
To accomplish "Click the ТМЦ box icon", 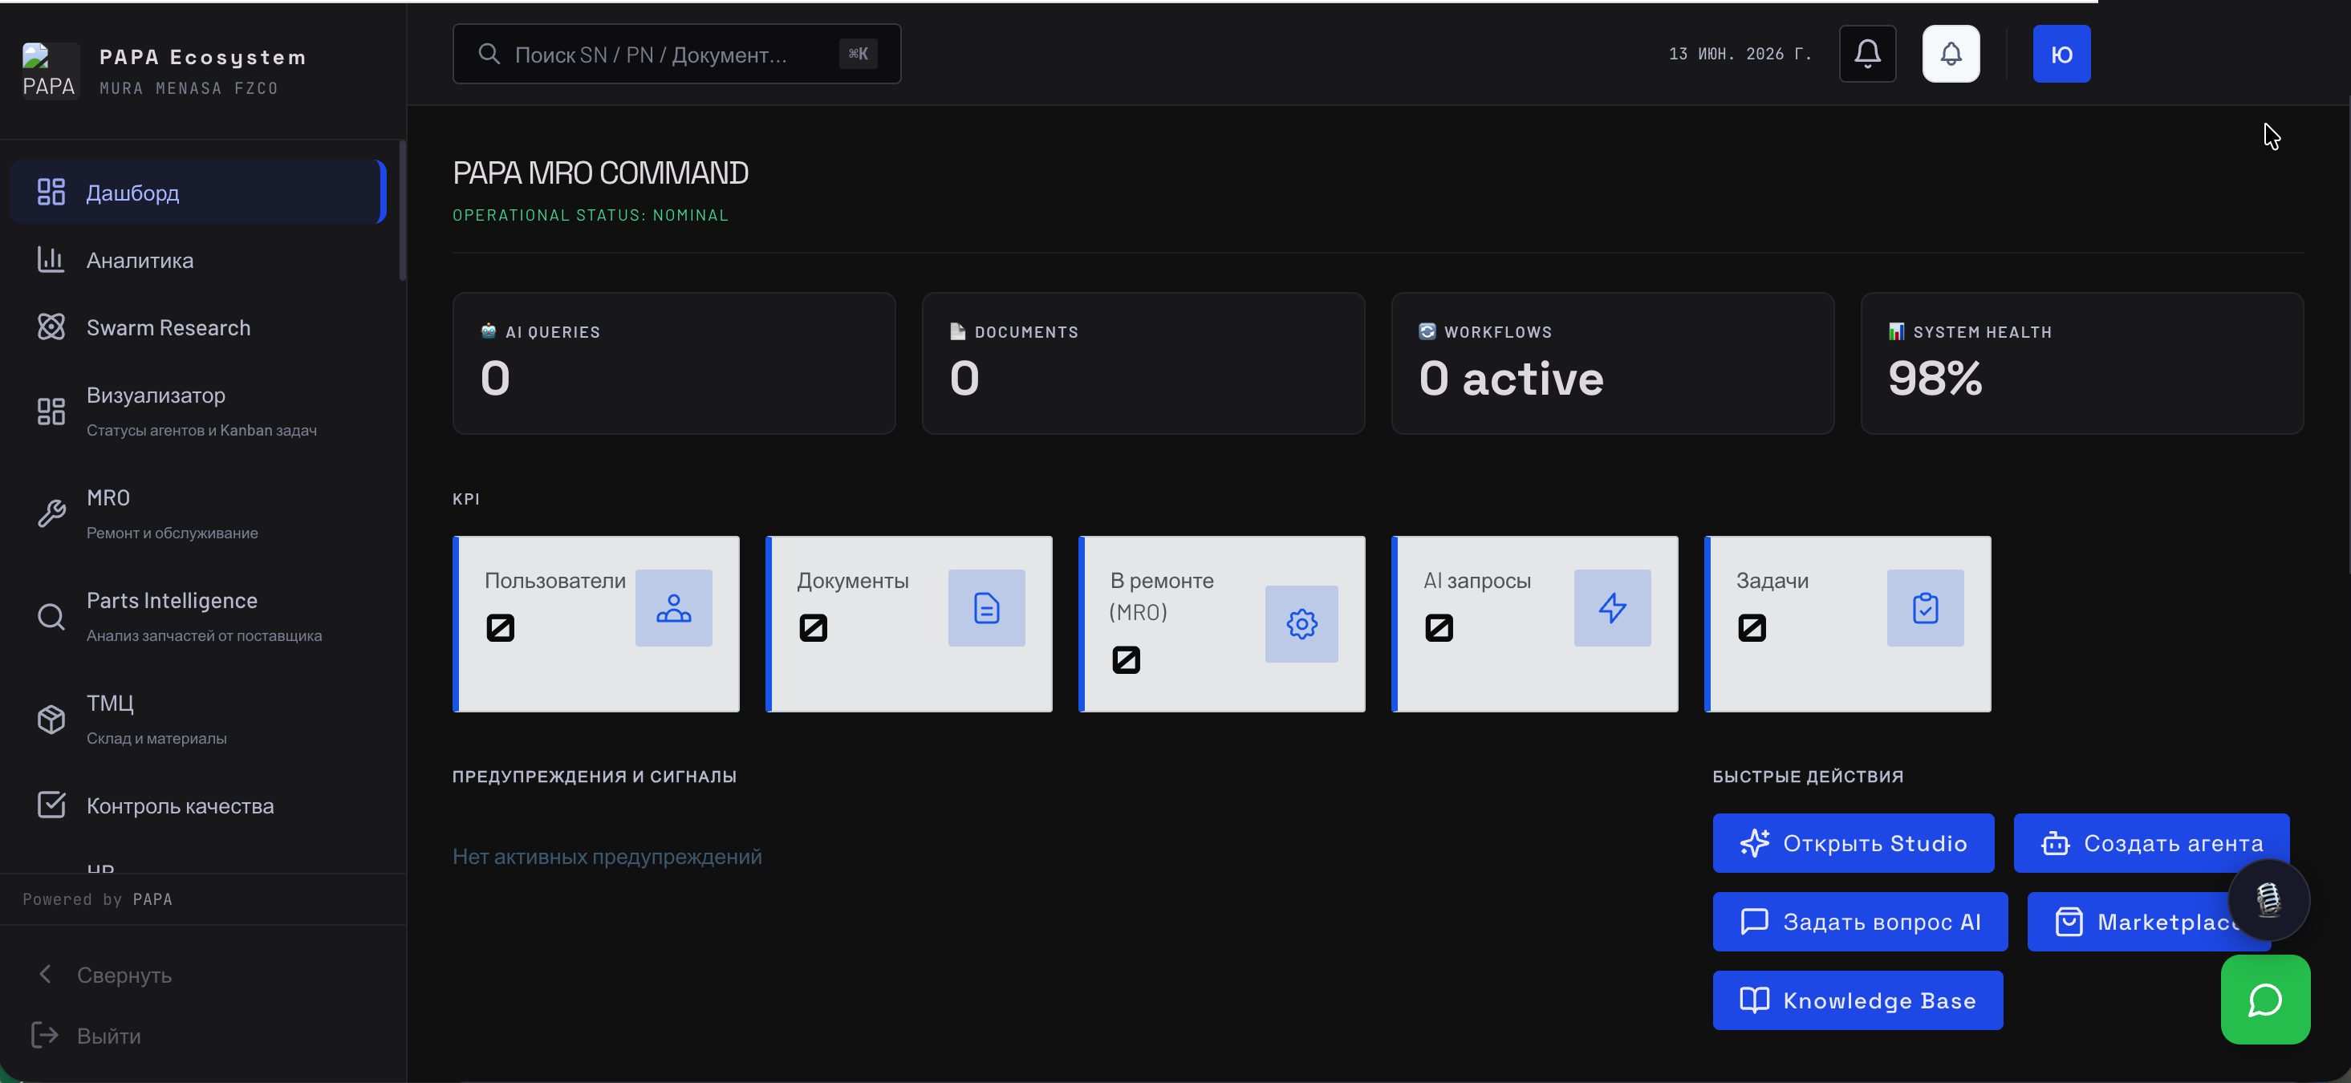I will pyautogui.click(x=51, y=719).
